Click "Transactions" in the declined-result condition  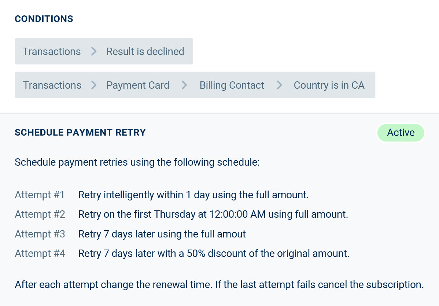click(52, 51)
